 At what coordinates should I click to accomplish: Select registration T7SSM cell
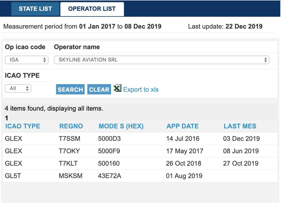coord(70,138)
